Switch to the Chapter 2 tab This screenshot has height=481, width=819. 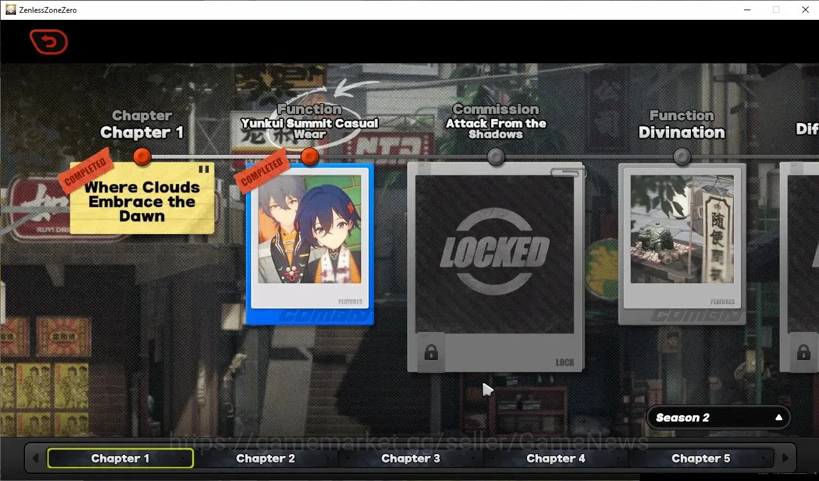point(266,458)
